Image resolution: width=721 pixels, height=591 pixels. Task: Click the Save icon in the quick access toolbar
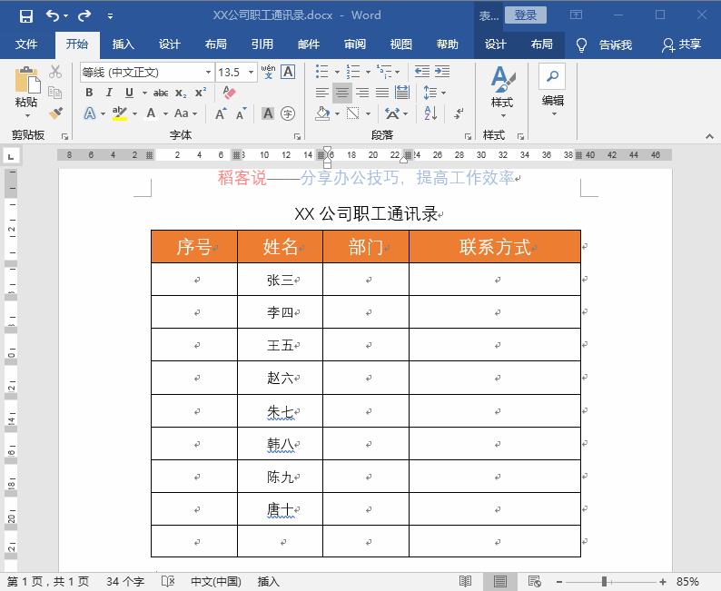tap(26, 16)
